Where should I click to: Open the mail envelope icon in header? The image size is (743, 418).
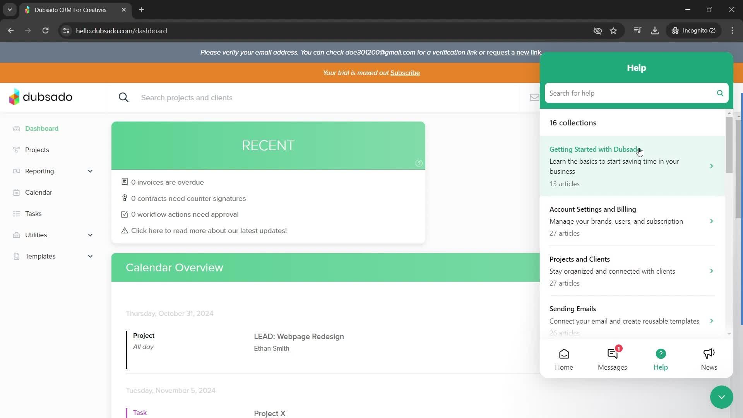tap(534, 98)
